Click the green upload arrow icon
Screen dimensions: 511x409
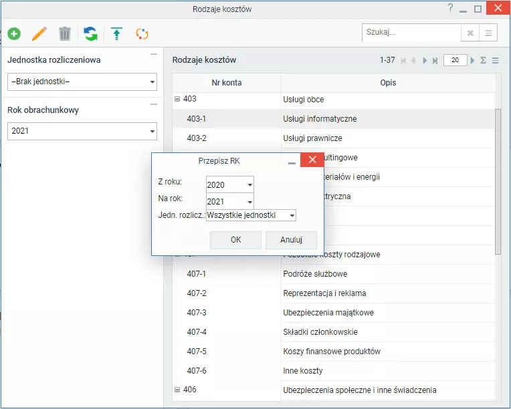pos(116,33)
